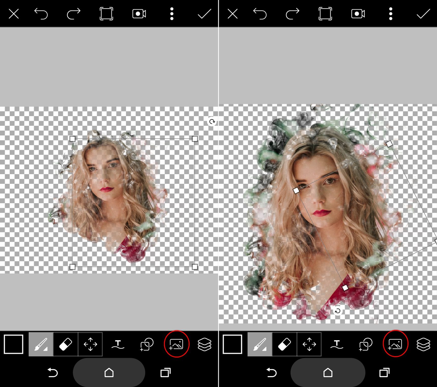Tap Android home button in left screen

[x=109, y=373]
